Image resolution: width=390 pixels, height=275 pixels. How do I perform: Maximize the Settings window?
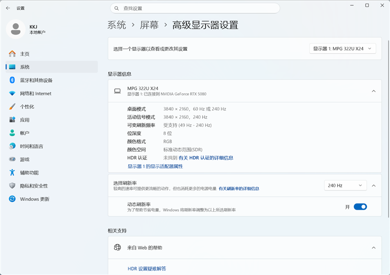[x=367, y=5]
